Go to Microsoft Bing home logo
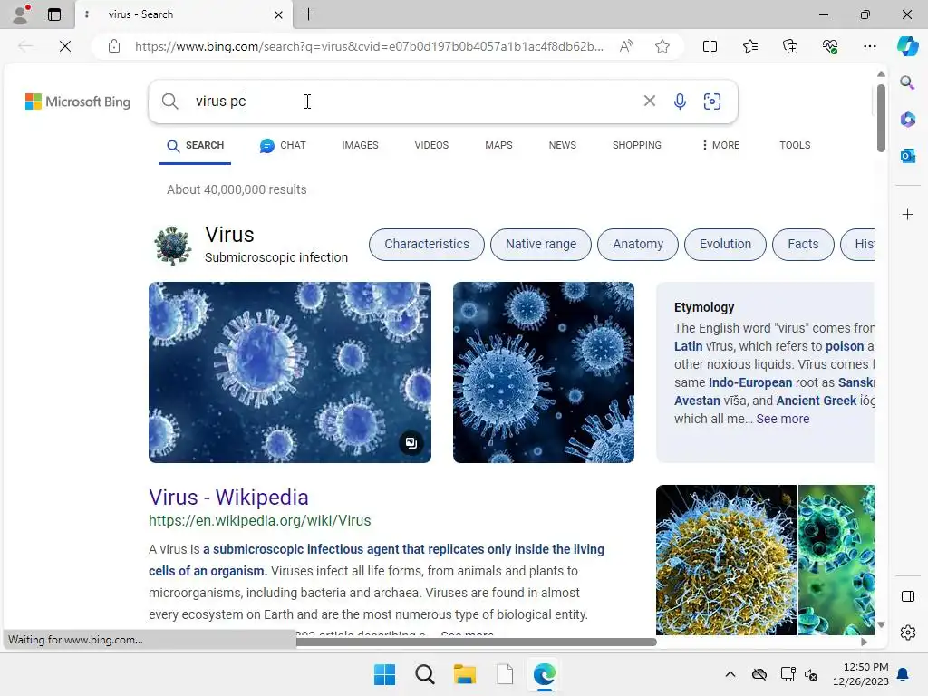 point(78,101)
